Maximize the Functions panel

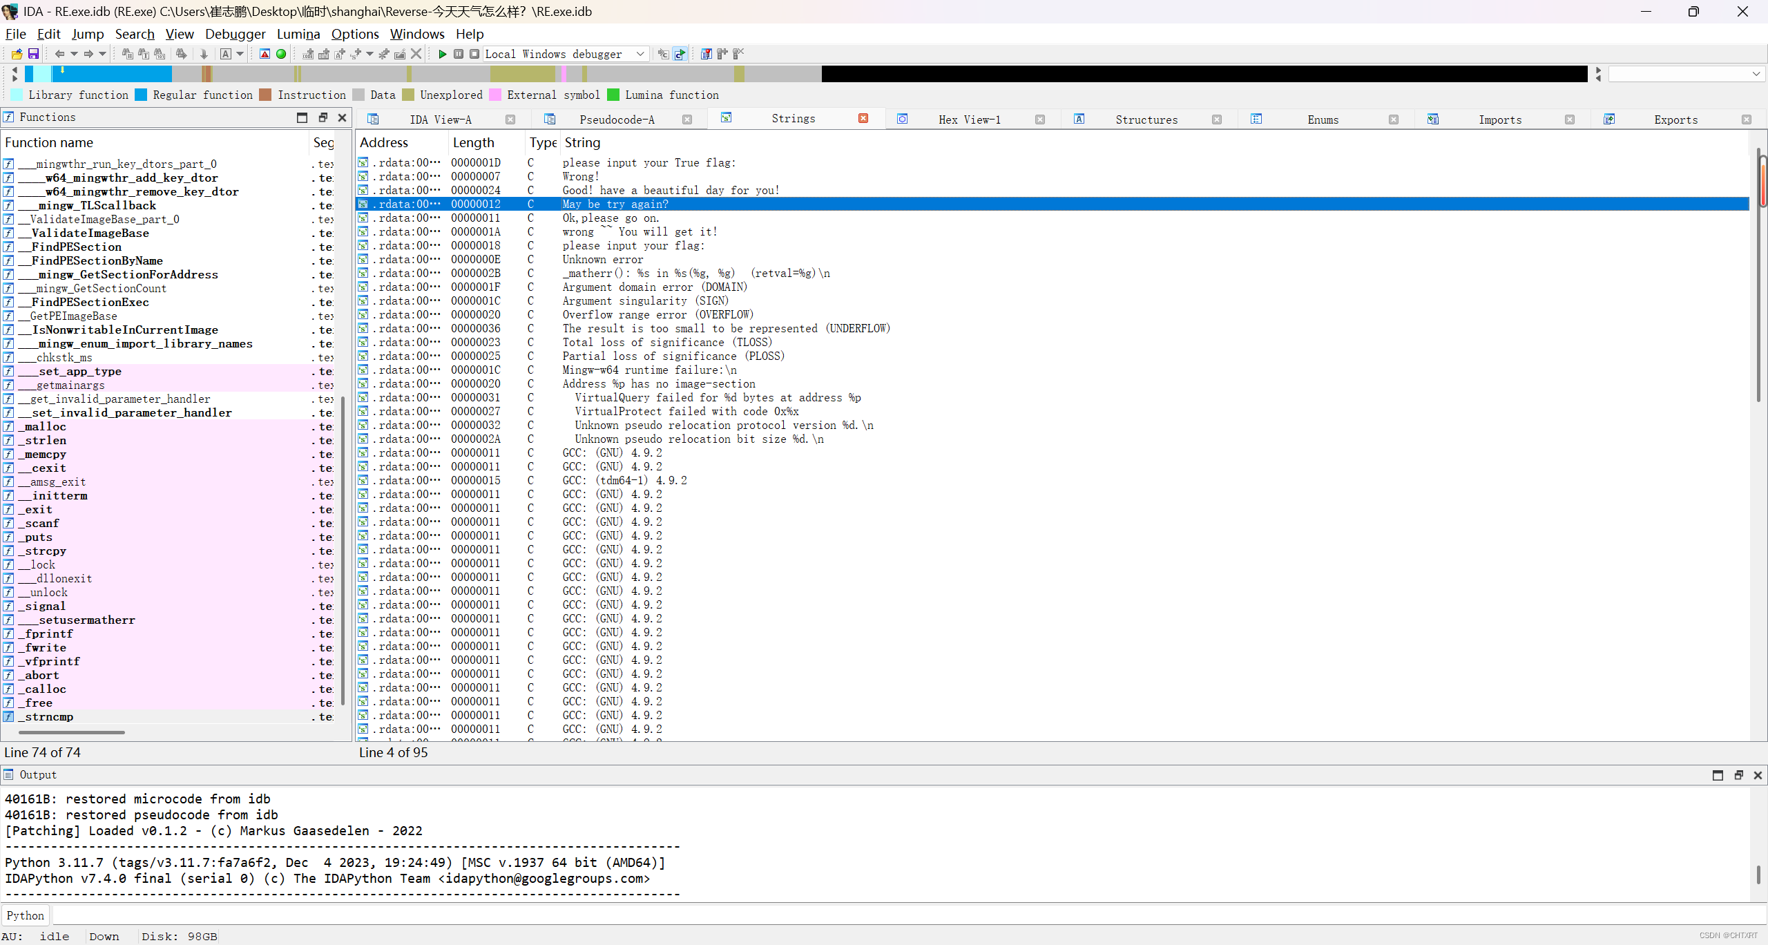[302, 117]
